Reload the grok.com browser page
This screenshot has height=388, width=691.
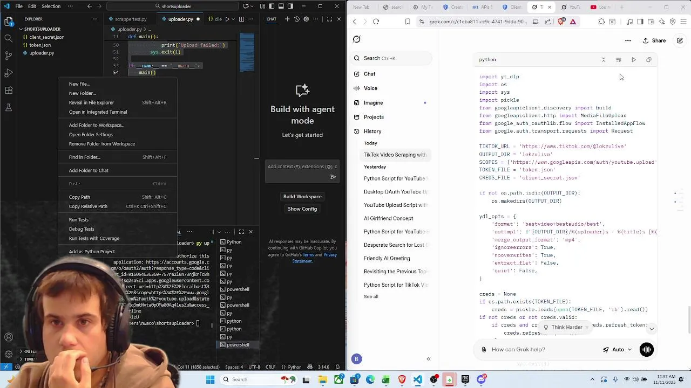pos(376,22)
